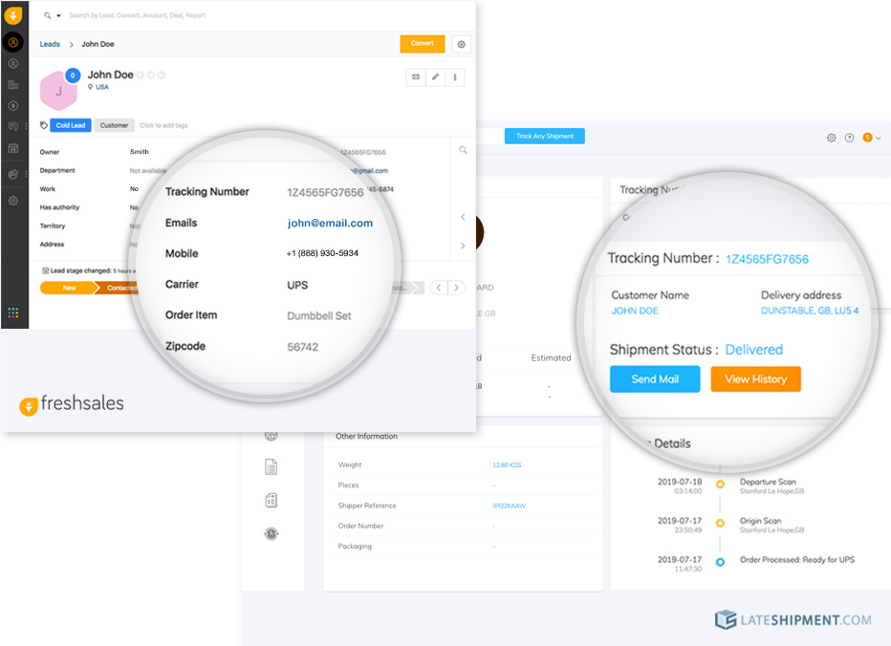Click the lead score badge on avatar

point(73,75)
